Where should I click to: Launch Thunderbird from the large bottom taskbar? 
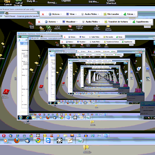[x=28, y=140]
